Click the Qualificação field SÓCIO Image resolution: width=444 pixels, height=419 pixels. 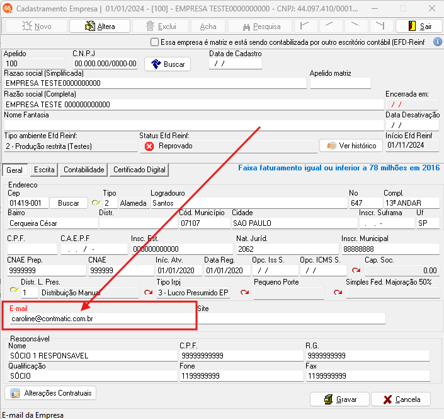(x=93, y=376)
